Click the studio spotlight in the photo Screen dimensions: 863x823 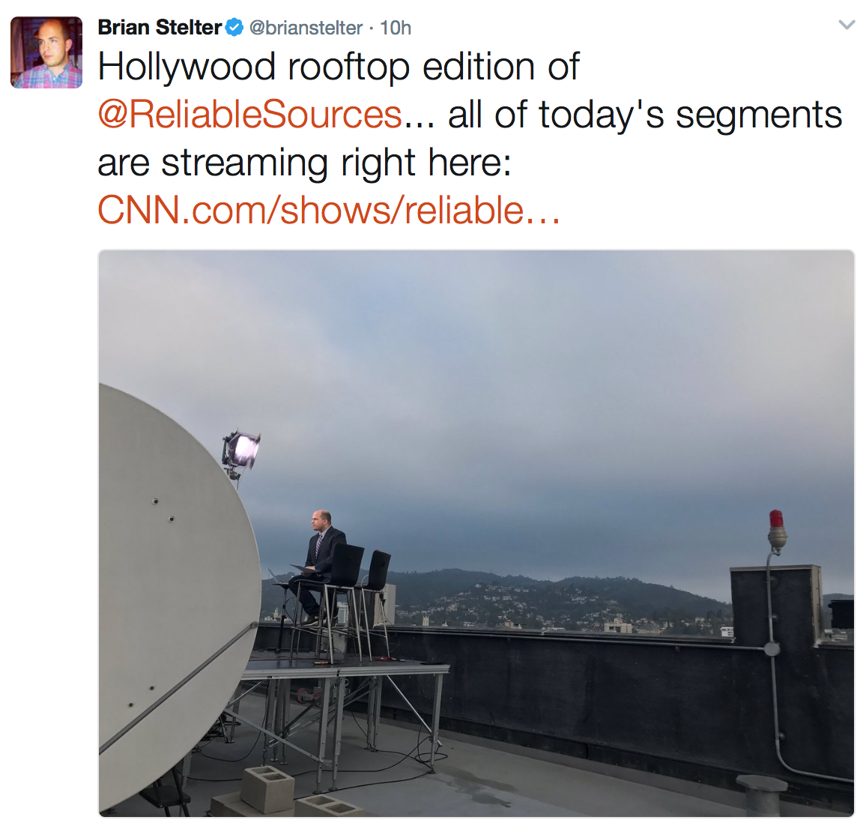click(x=241, y=450)
